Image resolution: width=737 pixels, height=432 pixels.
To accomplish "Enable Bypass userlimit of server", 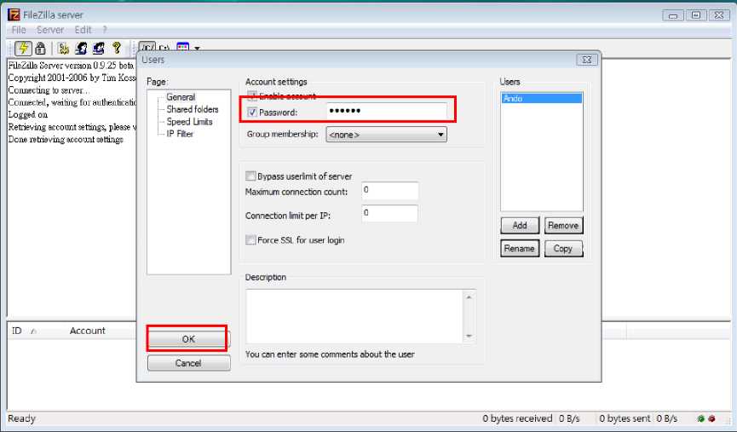I will (x=250, y=176).
